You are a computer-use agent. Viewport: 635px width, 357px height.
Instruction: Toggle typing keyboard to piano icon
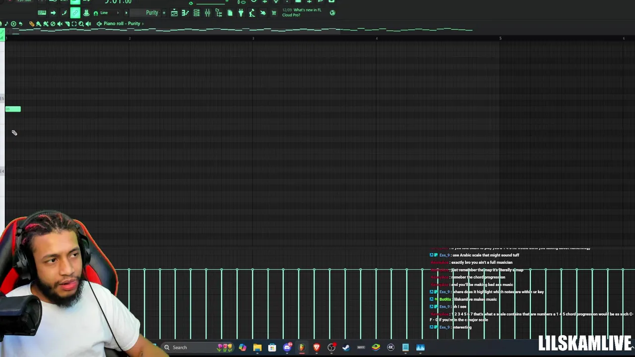pyautogui.click(x=42, y=13)
